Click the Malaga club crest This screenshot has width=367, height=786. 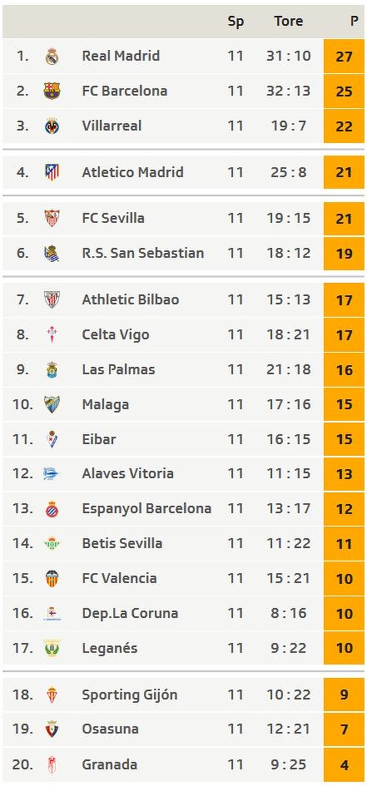52,404
